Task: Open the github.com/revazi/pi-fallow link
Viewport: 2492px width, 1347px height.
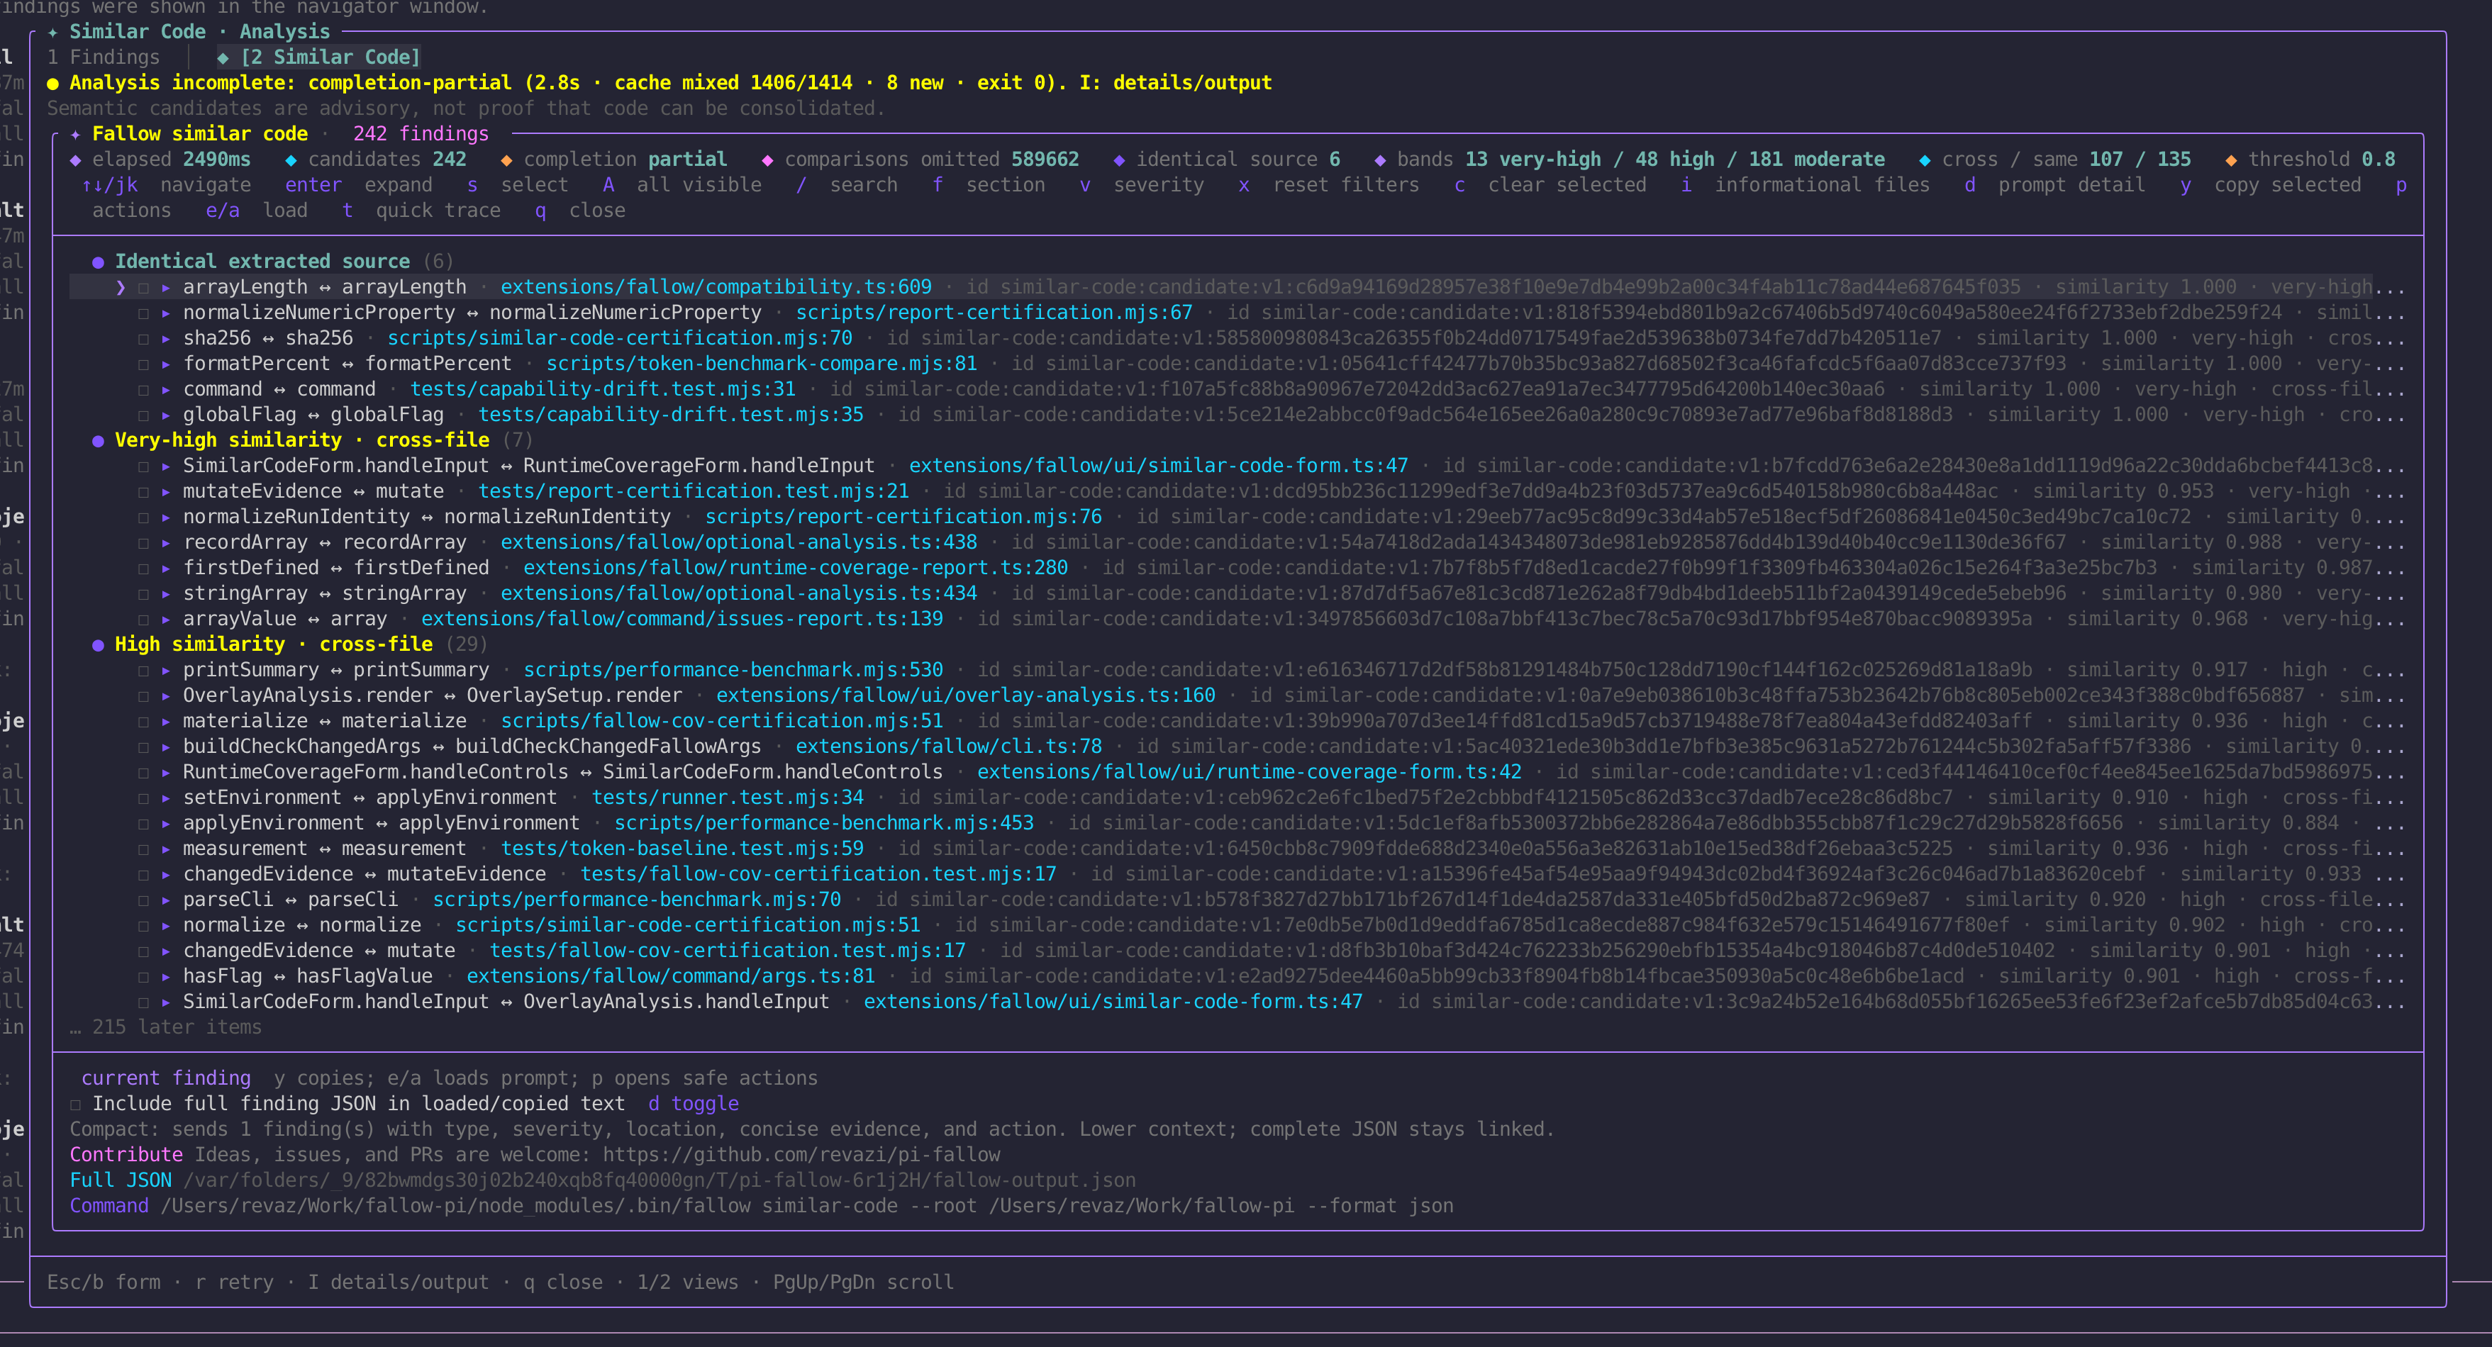Action: 801,1156
